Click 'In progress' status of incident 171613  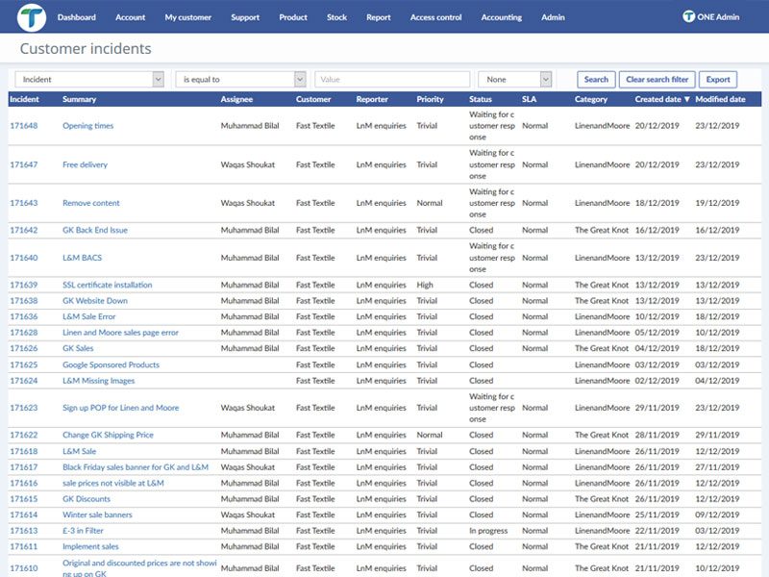coord(488,531)
